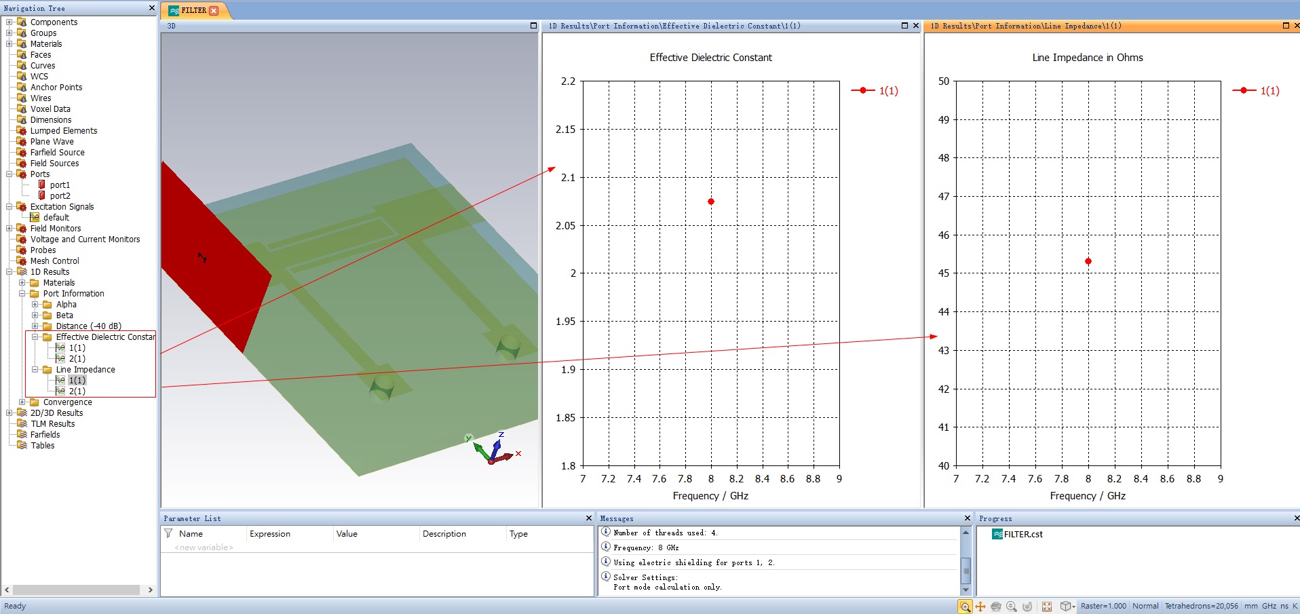Click the Components folder icon
This screenshot has height=614, width=1300.
point(22,22)
